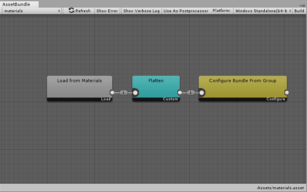Click the Load label on the grey node
This screenshot has height=192, width=307.
click(106, 99)
